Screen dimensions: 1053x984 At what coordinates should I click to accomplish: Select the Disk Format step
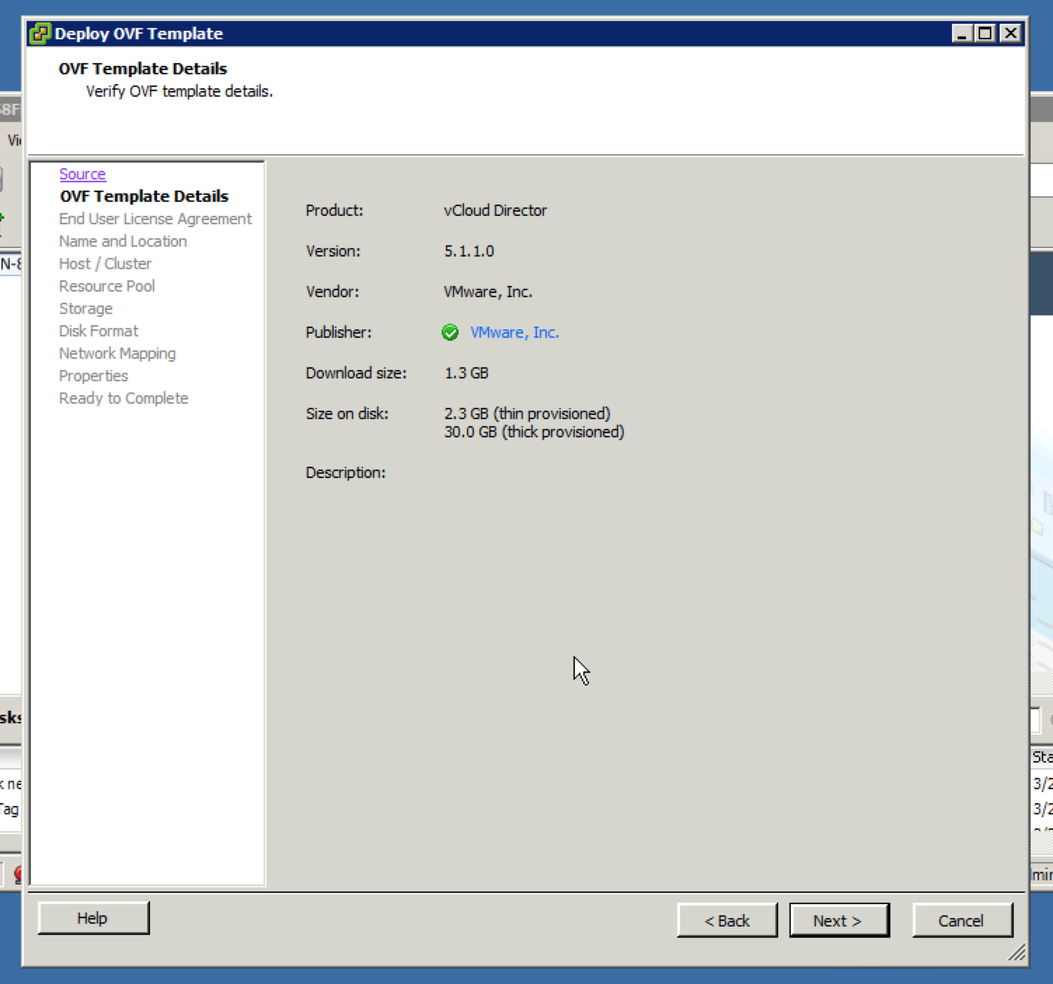coord(99,331)
